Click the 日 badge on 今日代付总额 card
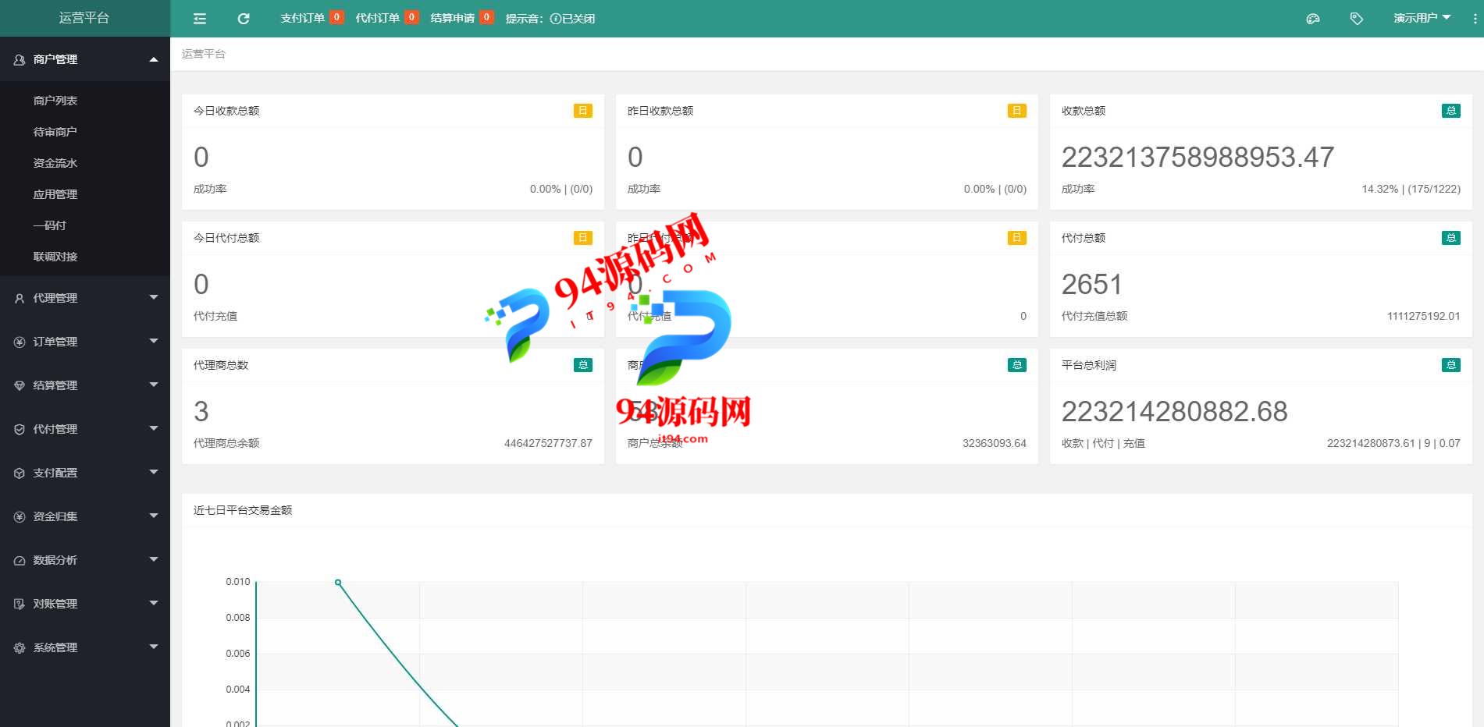Image resolution: width=1484 pixels, height=727 pixels. (583, 238)
